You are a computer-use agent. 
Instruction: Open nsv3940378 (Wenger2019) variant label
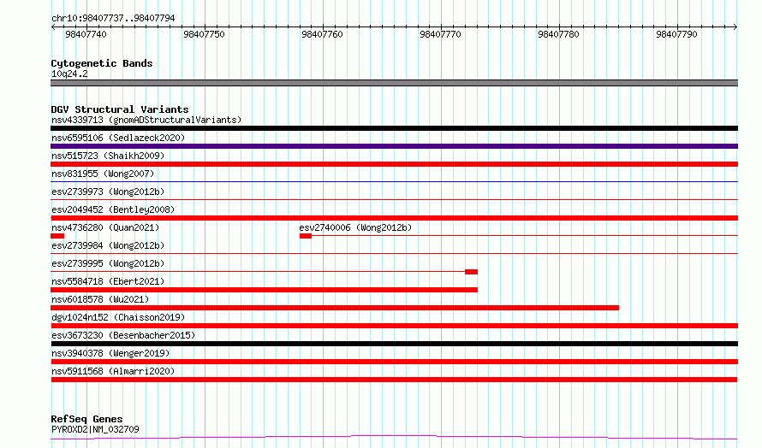110,353
